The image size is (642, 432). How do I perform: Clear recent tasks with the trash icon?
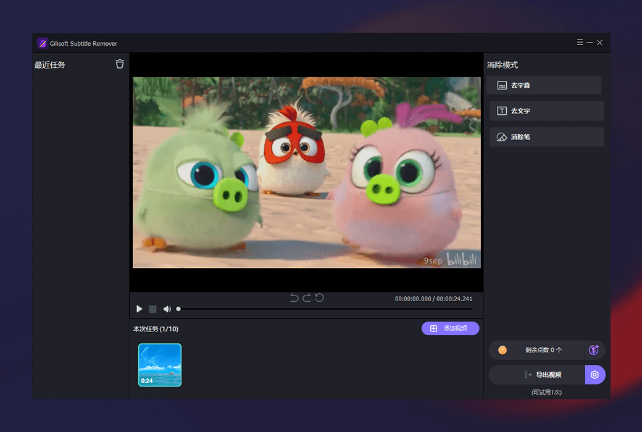pos(120,64)
